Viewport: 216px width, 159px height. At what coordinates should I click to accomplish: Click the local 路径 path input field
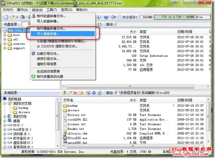(x=163, y=93)
